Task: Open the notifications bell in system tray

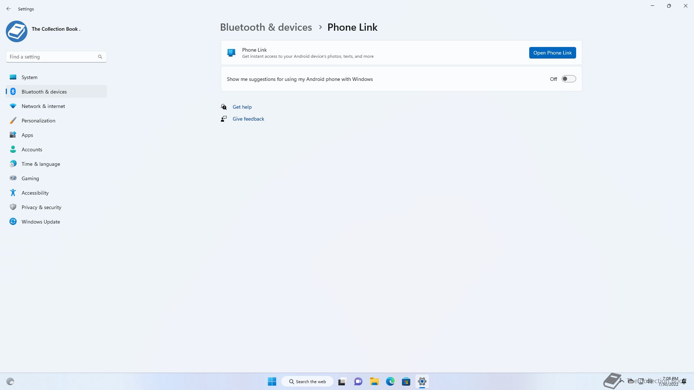Action: [x=684, y=381]
